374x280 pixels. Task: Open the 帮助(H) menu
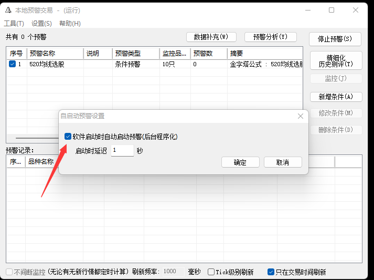pyautogui.click(x=70, y=24)
